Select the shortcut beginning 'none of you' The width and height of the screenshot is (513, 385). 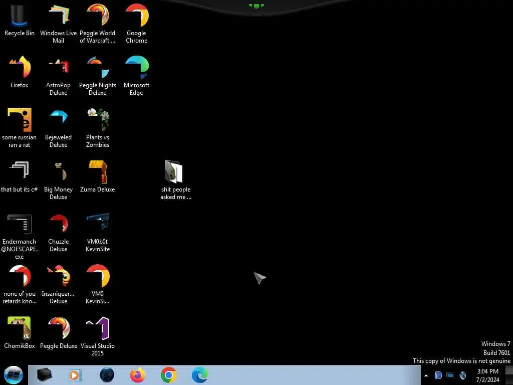(20, 285)
